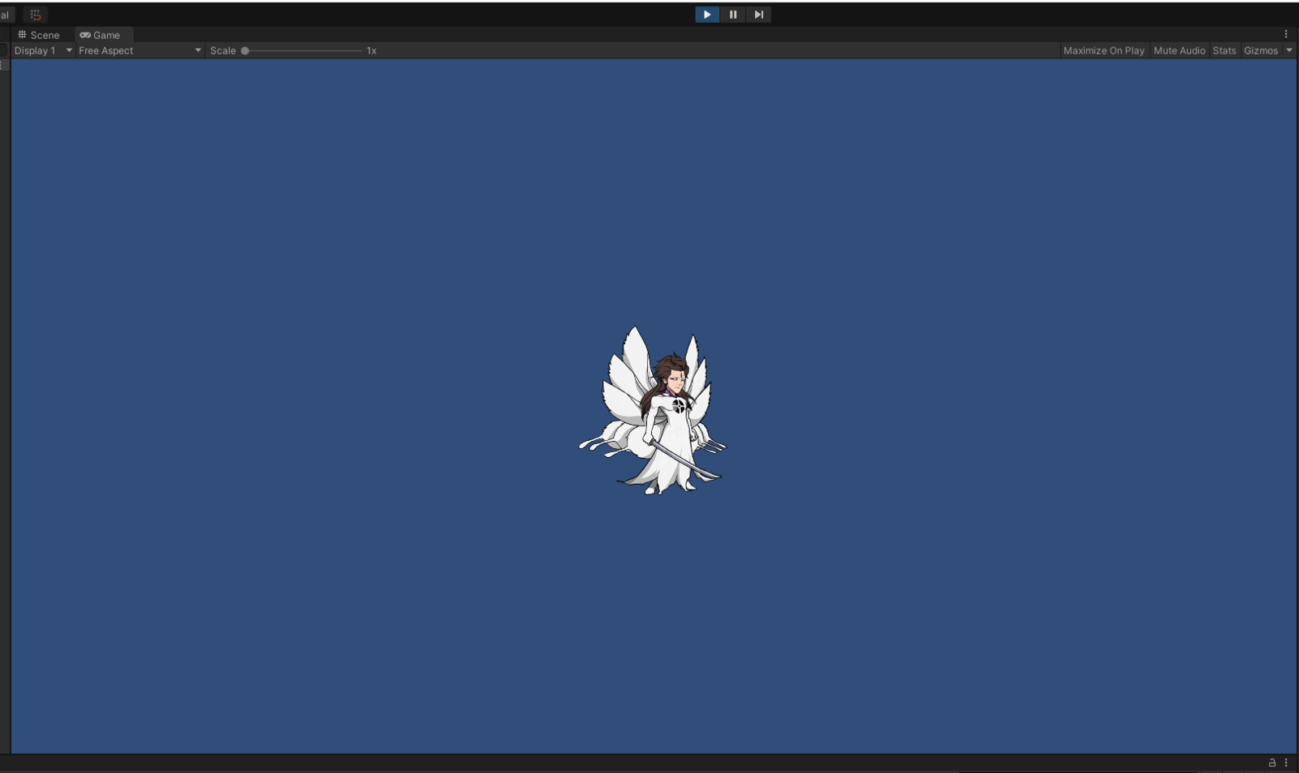
Task: Toggle the lock icon on the lower panel
Action: click(x=1272, y=762)
